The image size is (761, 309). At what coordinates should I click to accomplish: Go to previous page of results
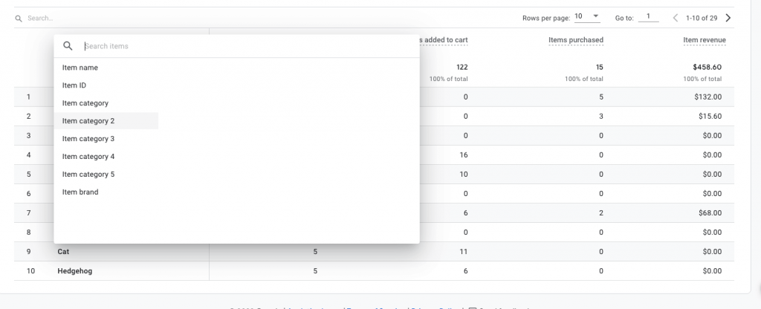(676, 18)
